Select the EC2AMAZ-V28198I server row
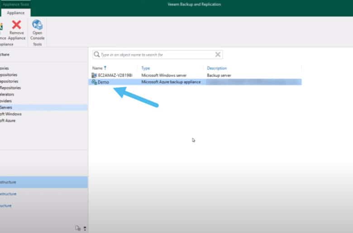The width and height of the screenshot is (353, 233). tap(196, 75)
